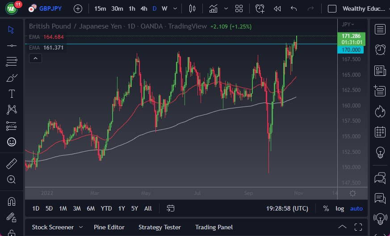The image size is (390, 236).
Task: Set the date range to YTD
Action: click(106, 208)
